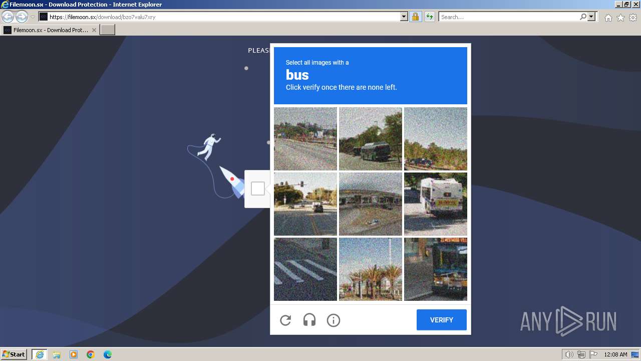Click the volume speaker tray icon

click(x=569, y=354)
